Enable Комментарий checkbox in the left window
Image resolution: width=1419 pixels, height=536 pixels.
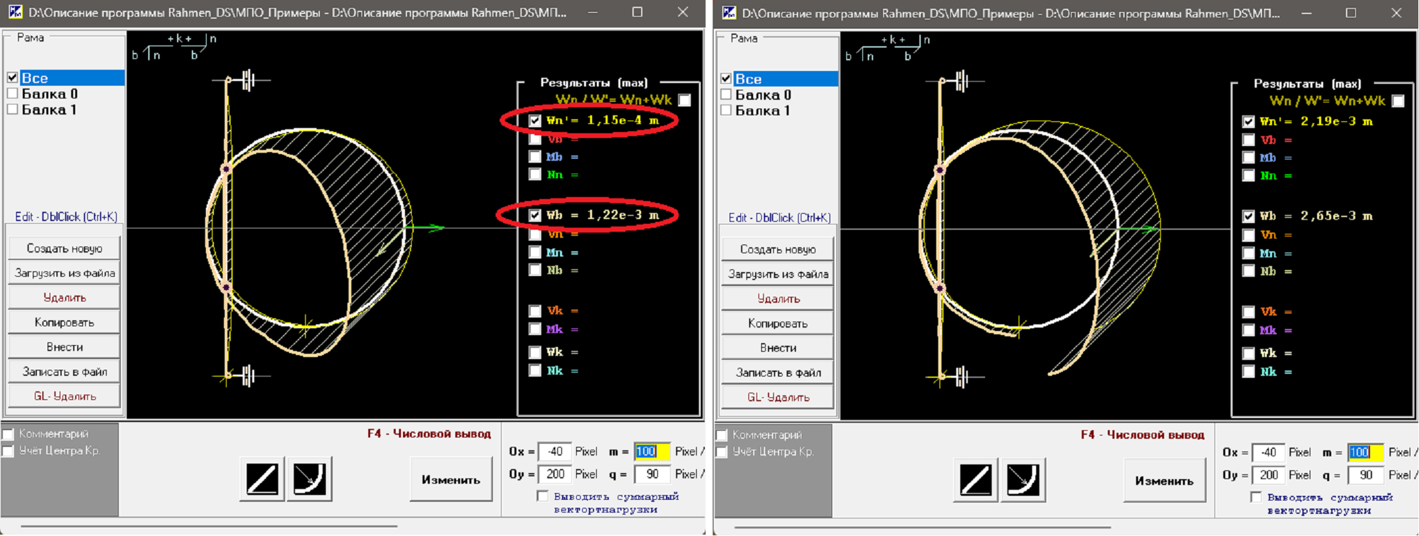(8, 434)
